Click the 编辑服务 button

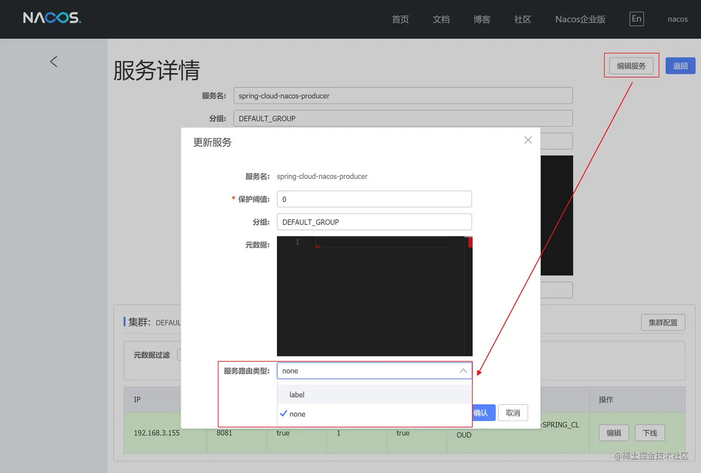pos(631,66)
